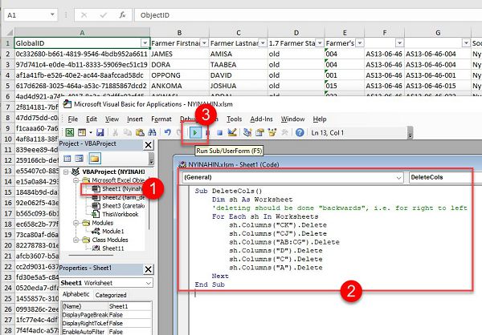Screen dimensions: 482x335
Task: Open the GlobalID filter dropdown in Excel
Action: (145, 43)
